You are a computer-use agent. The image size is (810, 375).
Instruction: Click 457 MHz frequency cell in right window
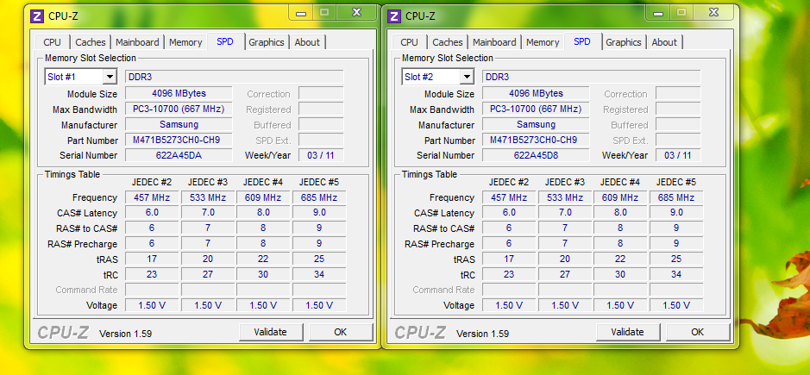[509, 197]
